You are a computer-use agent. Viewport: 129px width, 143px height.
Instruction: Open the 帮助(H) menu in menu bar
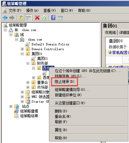point(84,10)
